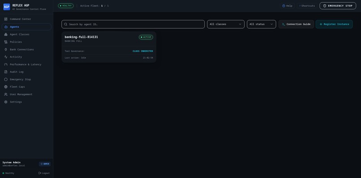Focus the Search by agent ID field

point(133,24)
